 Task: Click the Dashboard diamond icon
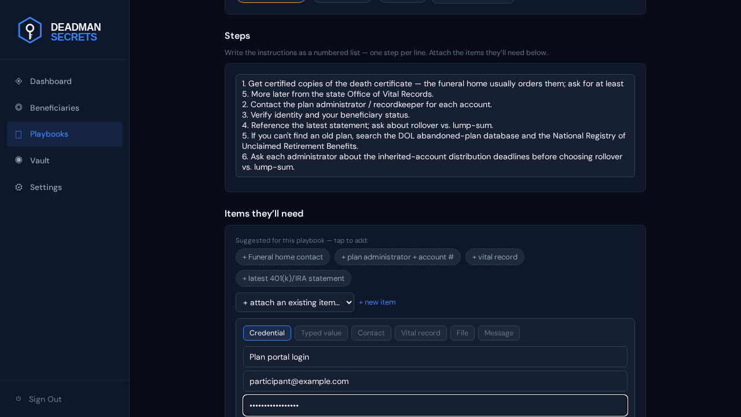tap(19, 81)
